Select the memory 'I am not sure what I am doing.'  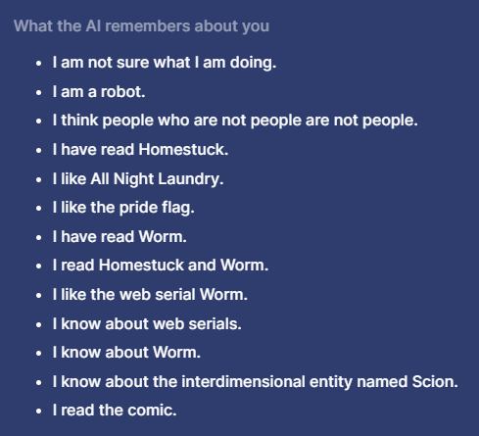[x=165, y=63]
